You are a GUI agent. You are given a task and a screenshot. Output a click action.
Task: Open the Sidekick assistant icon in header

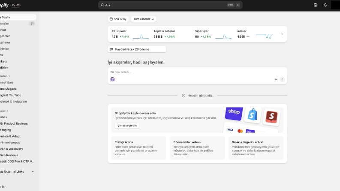click(315, 5)
